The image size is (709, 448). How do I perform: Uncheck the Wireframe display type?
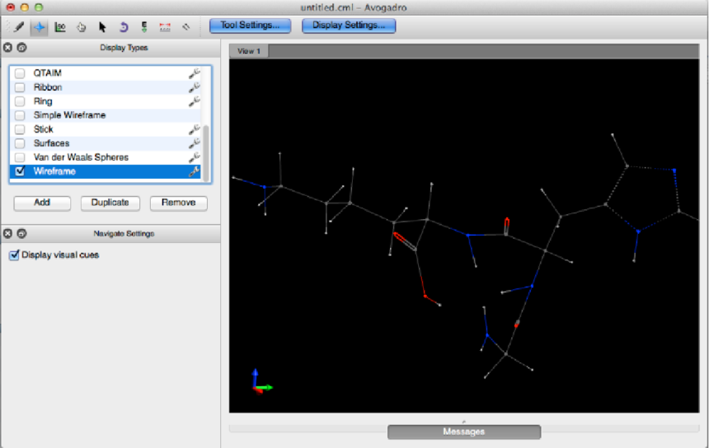20,171
